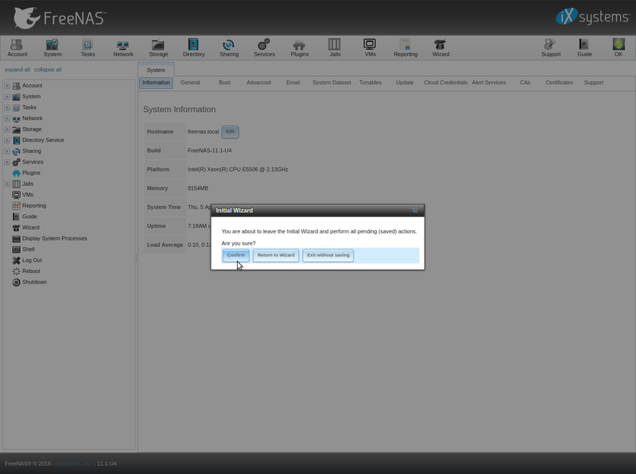This screenshot has height=474, width=636.
Task: Expand the Directory Service tree node
Action: 7,141
